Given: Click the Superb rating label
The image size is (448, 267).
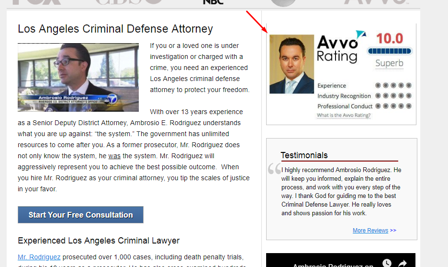Looking at the screenshot, I should (x=390, y=63).
